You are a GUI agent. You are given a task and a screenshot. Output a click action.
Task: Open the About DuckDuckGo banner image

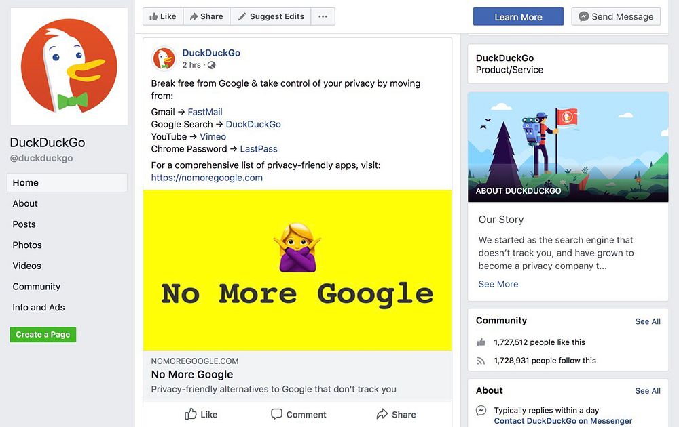[x=568, y=147]
